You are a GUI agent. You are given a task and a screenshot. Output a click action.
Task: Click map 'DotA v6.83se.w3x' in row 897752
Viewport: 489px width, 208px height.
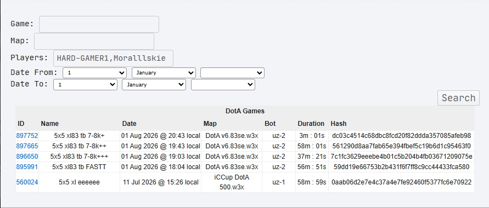click(232, 136)
